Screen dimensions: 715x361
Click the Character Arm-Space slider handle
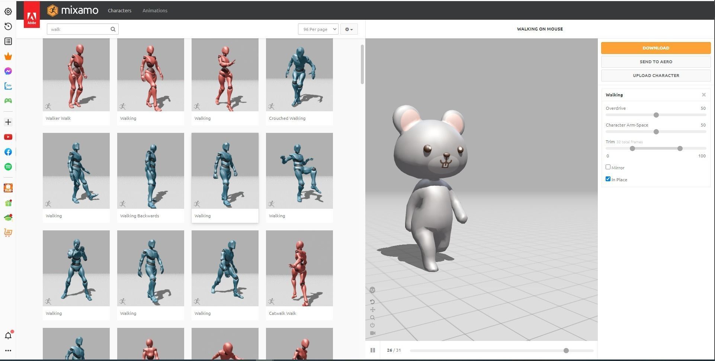point(656,132)
